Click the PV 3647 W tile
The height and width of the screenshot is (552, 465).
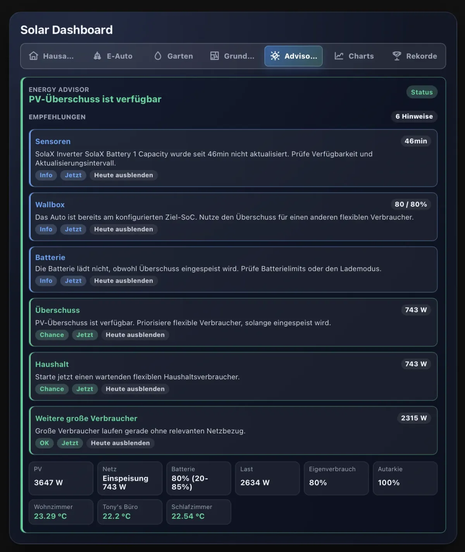coord(61,478)
